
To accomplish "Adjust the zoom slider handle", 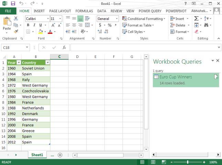I will click(188, 162).
